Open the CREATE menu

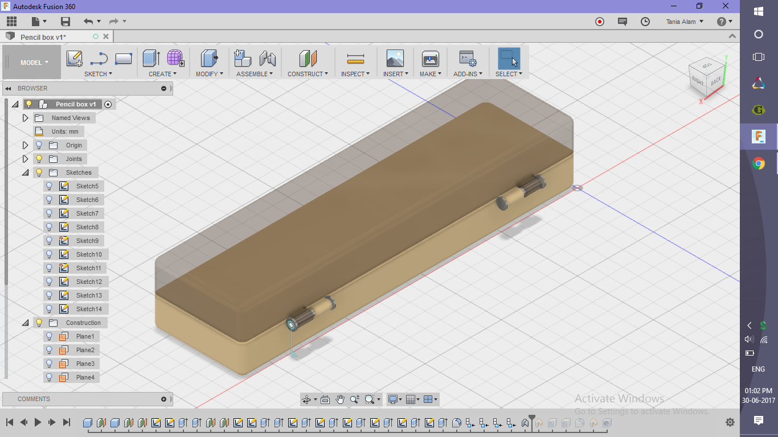click(x=162, y=74)
